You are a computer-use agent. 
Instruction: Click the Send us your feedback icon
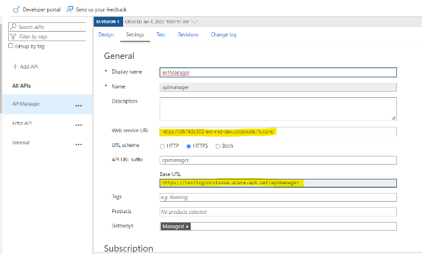coord(70,9)
